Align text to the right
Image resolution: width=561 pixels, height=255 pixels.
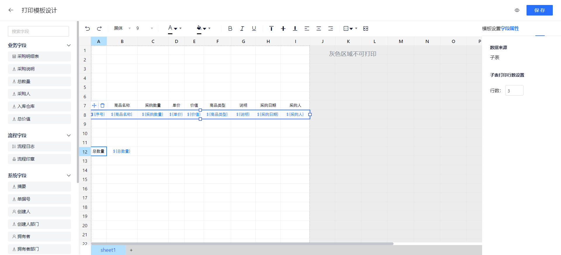click(330, 28)
